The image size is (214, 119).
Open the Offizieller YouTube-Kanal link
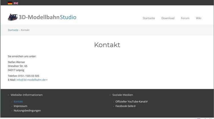point(130,101)
